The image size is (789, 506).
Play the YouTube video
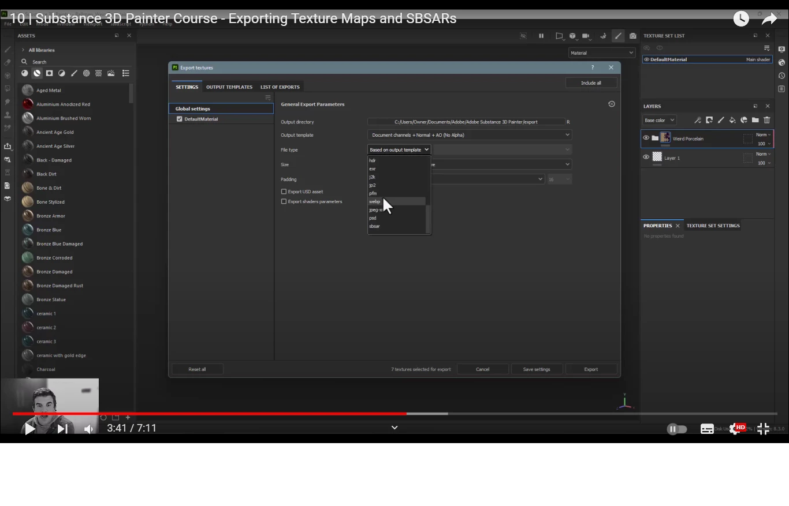[29, 429]
